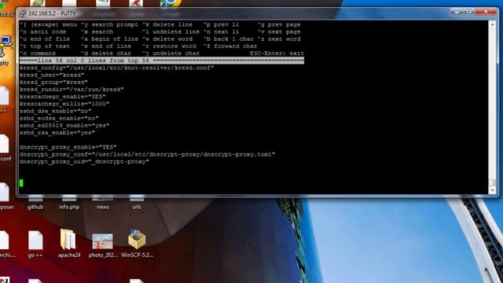Click the sshd_ed25519_enable="yes" line
503x283 pixels.
coord(64,126)
